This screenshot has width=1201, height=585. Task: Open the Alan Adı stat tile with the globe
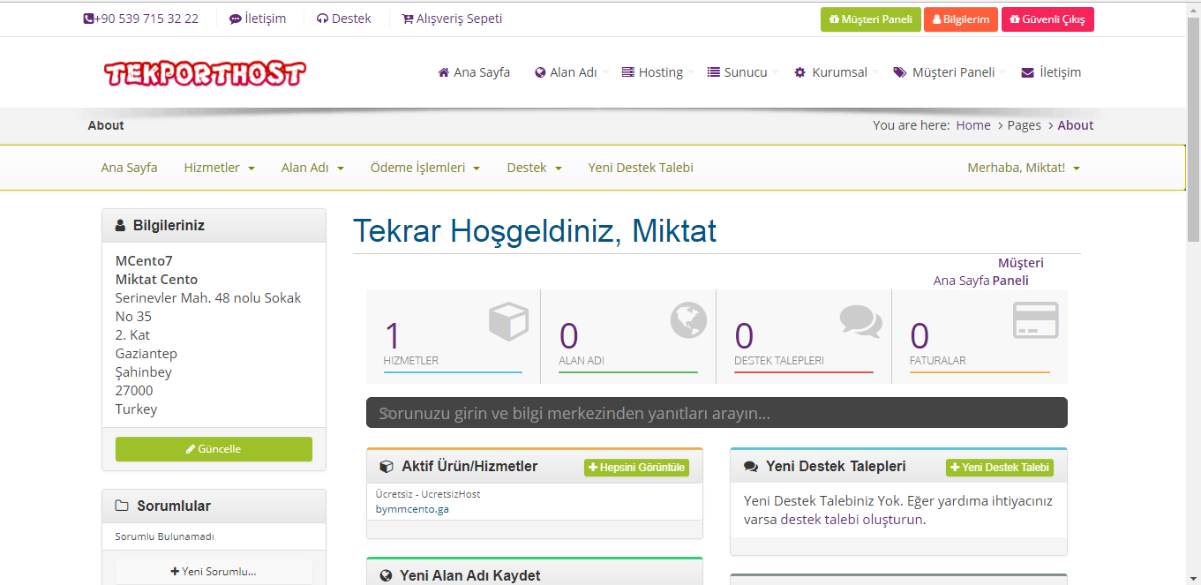[x=628, y=337]
